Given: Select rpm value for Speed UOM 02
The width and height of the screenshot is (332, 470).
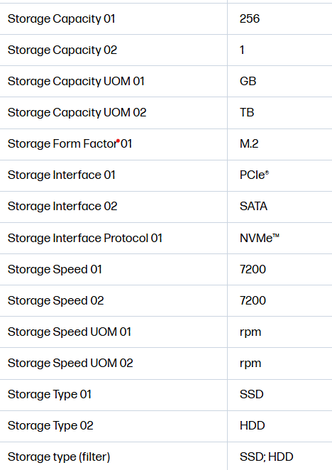Looking at the screenshot, I should [x=250, y=364].
